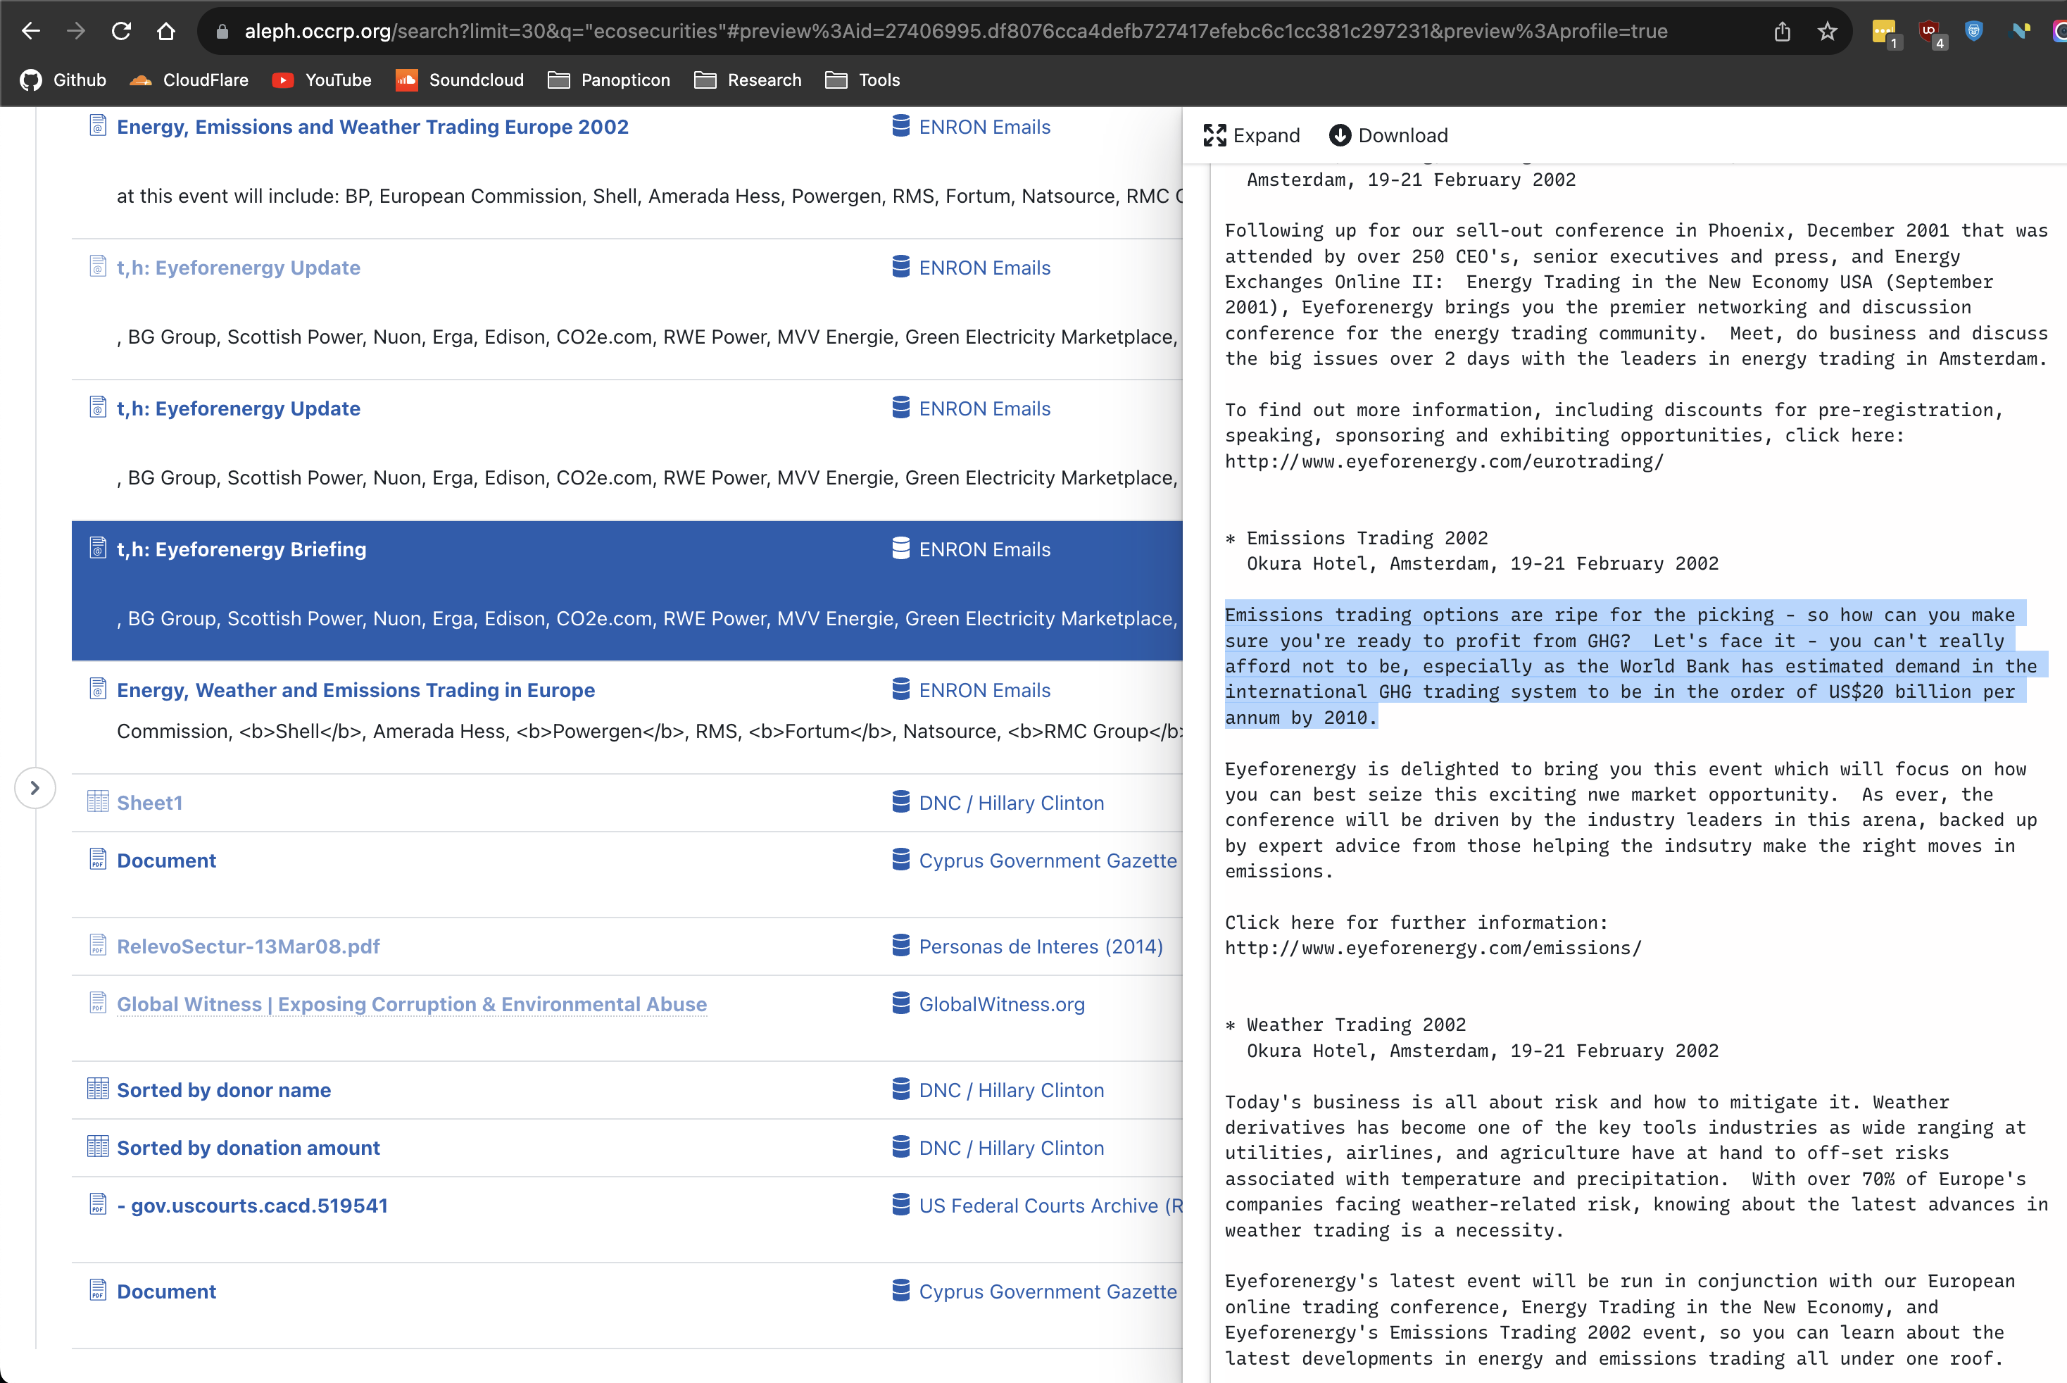Open the yellow chat extension icon

pos(1883,32)
